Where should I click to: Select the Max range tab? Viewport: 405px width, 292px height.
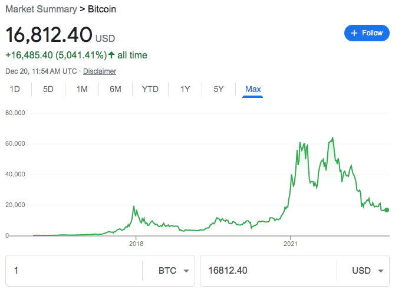coord(253,90)
